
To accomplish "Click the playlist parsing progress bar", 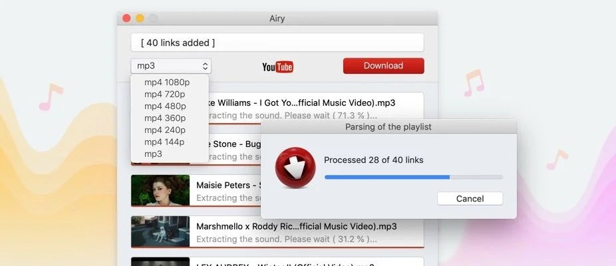I will [414, 177].
